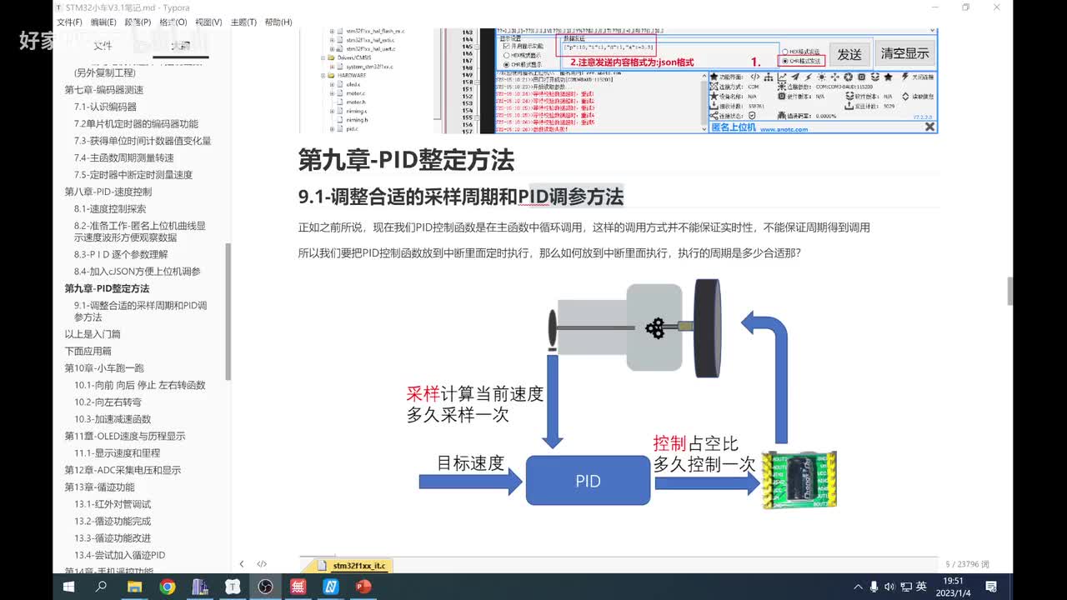Open the Windows Start menu
Viewport: 1067px width, 600px height.
pos(68,587)
